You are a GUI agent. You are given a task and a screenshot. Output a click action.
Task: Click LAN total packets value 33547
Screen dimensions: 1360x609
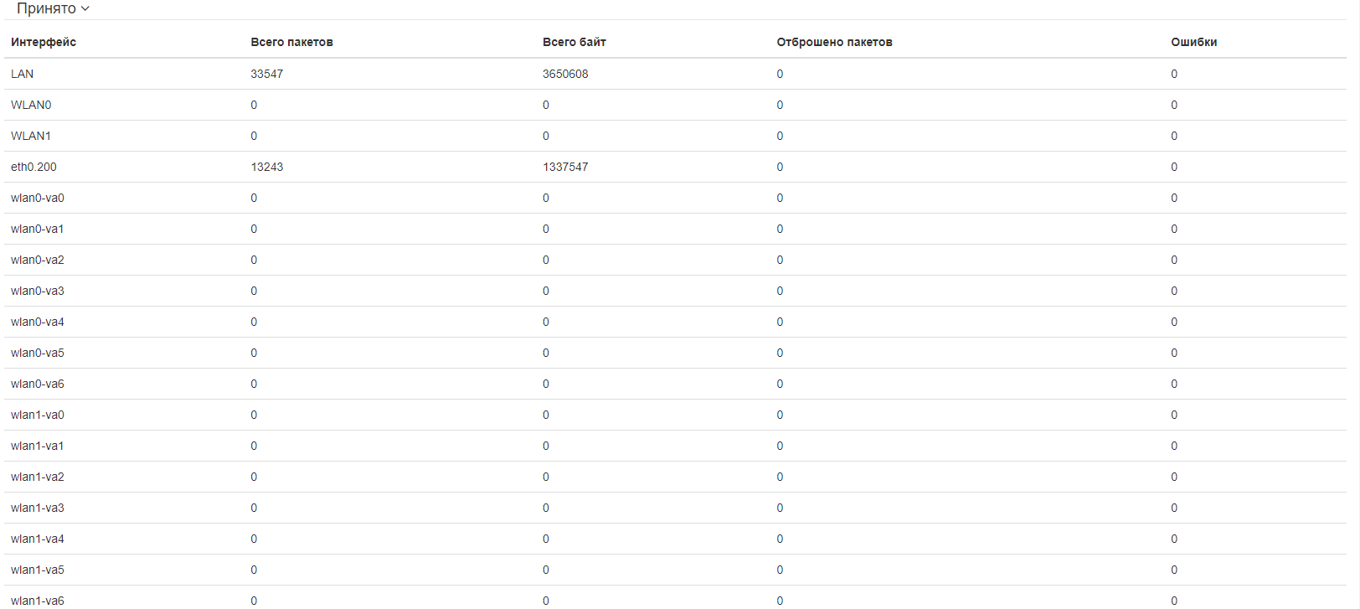tap(266, 74)
